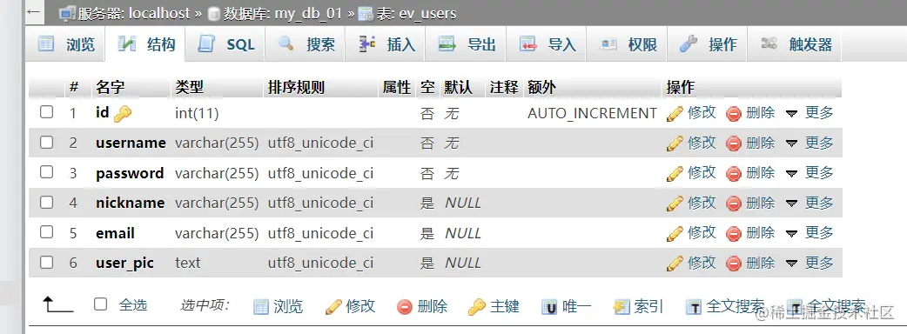Expand More (更多) dropdown for id row
This screenshot has height=334, width=907.
click(810, 113)
